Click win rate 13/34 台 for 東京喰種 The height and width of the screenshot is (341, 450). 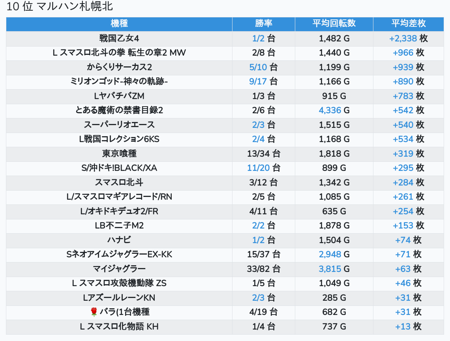263,154
